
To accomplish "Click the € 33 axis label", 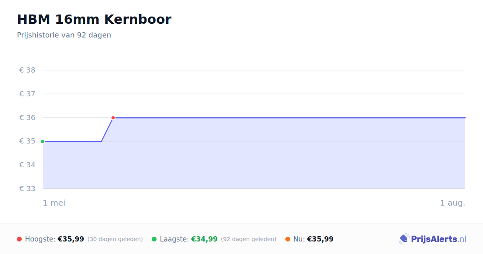I will (x=27, y=189).
